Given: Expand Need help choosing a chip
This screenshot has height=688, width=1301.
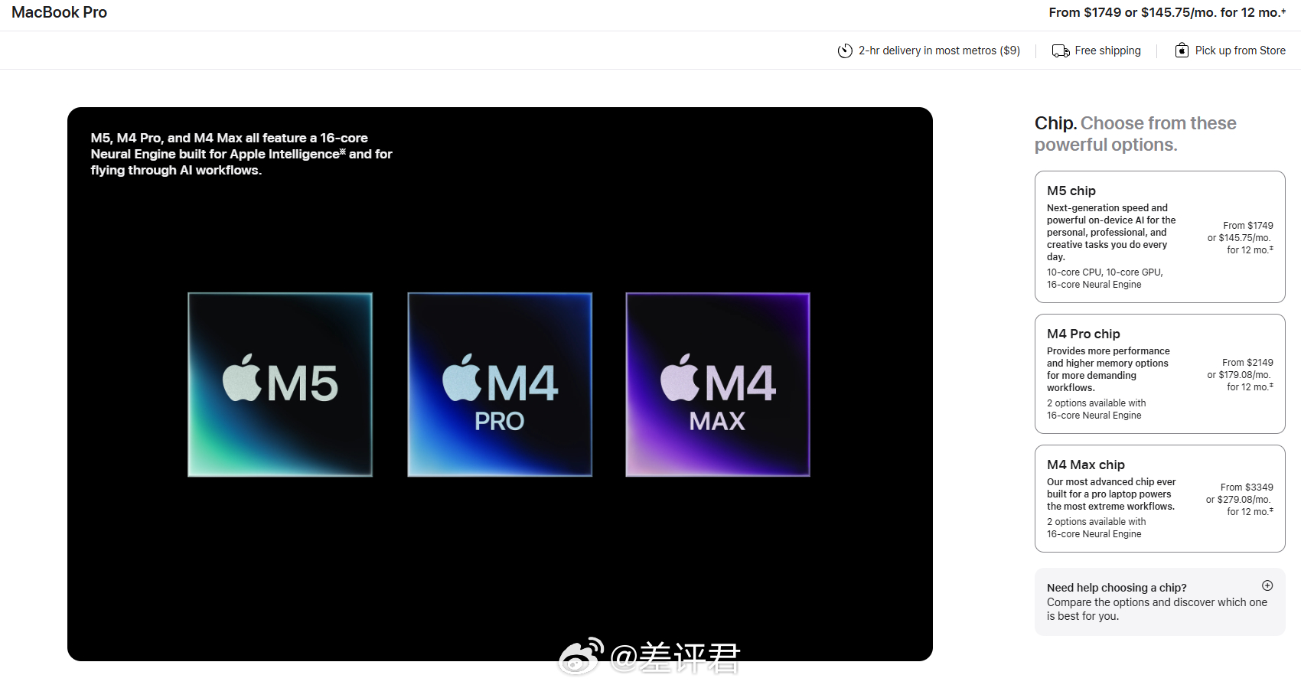Looking at the screenshot, I should click(x=1159, y=602).
